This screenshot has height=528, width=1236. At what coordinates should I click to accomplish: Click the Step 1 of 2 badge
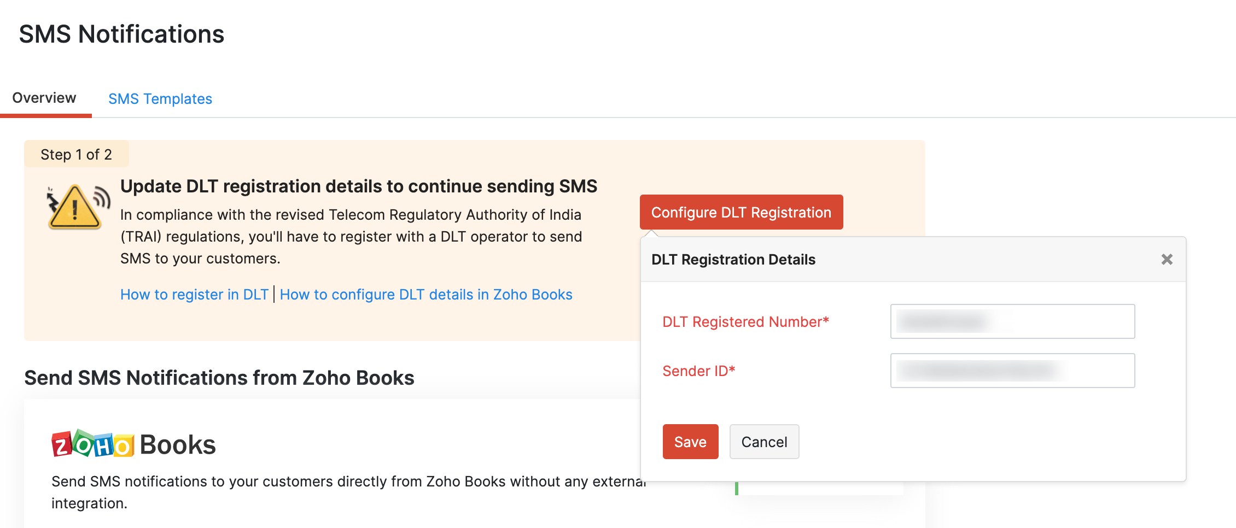pyautogui.click(x=76, y=155)
